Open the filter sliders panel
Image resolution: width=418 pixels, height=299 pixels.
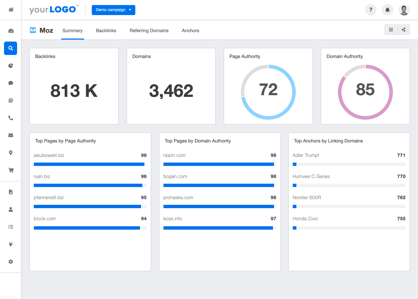coord(391,29)
